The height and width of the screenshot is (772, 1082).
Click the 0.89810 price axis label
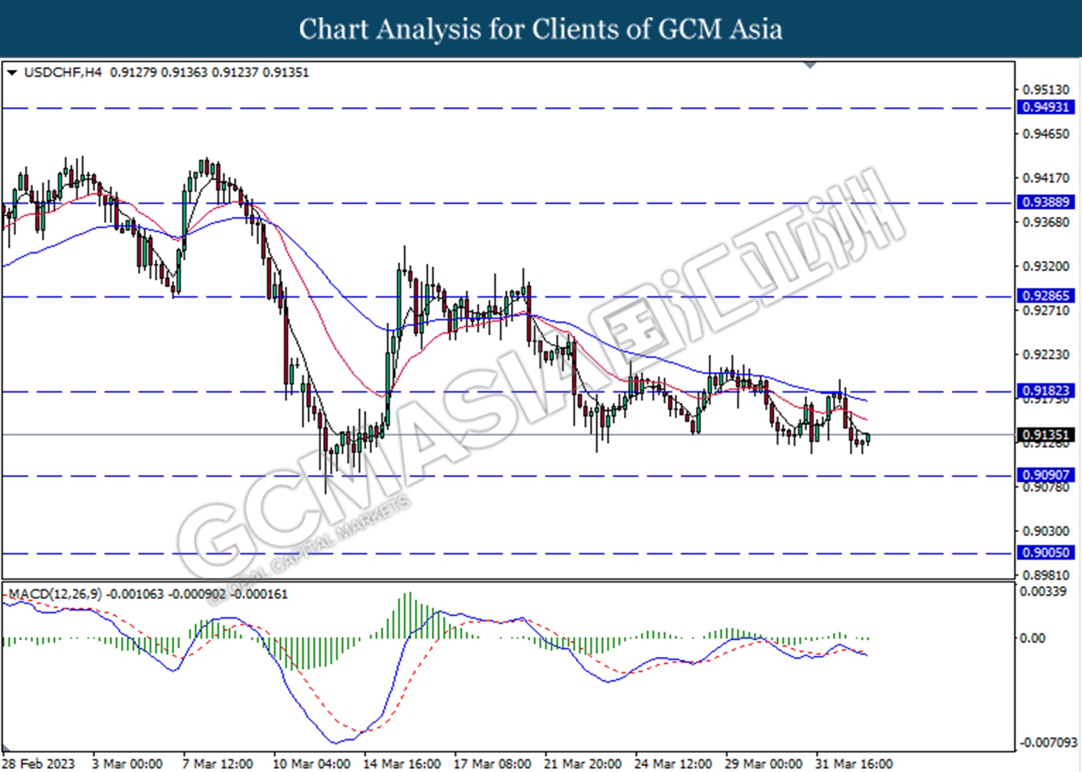[1046, 575]
